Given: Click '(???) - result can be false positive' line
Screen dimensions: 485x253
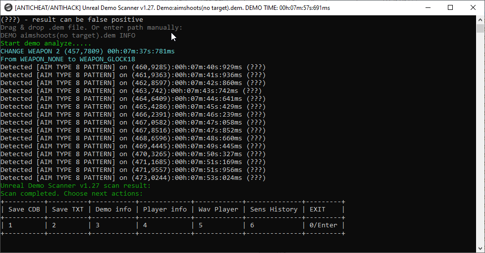Looking at the screenshot, I should pyautogui.click(x=72, y=20).
